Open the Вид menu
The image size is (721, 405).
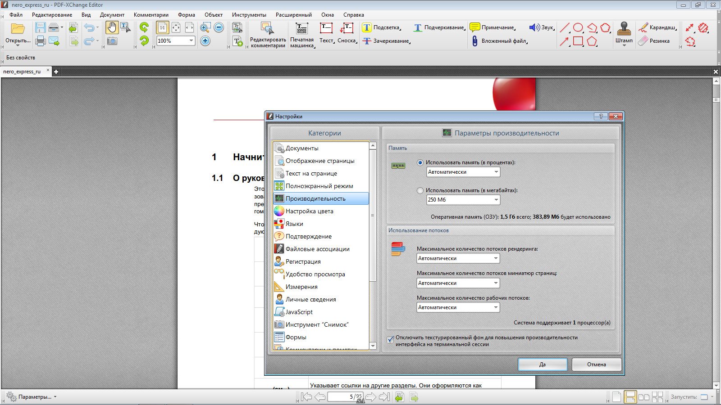pos(86,15)
